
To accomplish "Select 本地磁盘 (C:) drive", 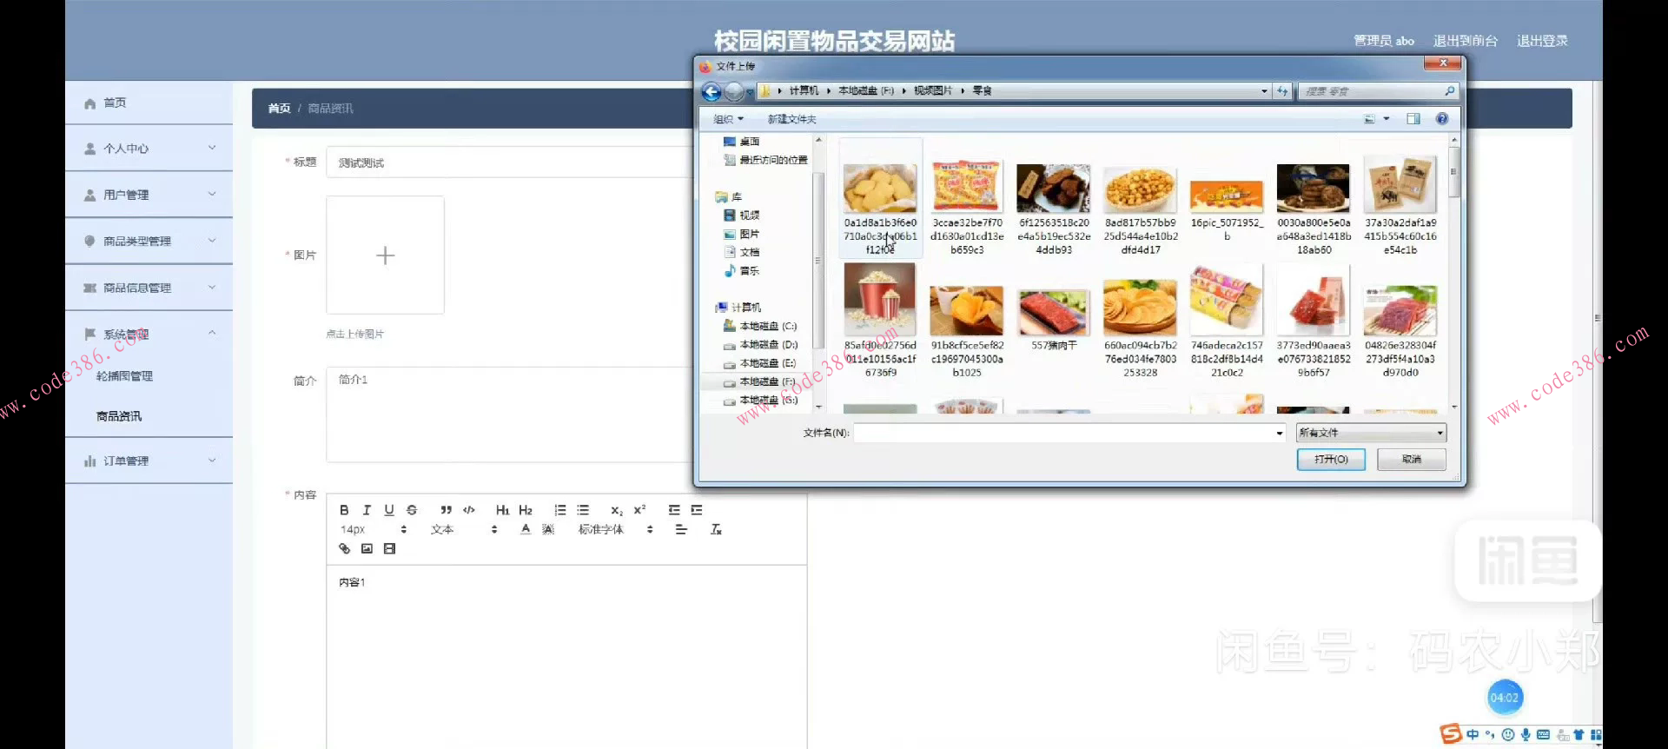I will coord(760,326).
